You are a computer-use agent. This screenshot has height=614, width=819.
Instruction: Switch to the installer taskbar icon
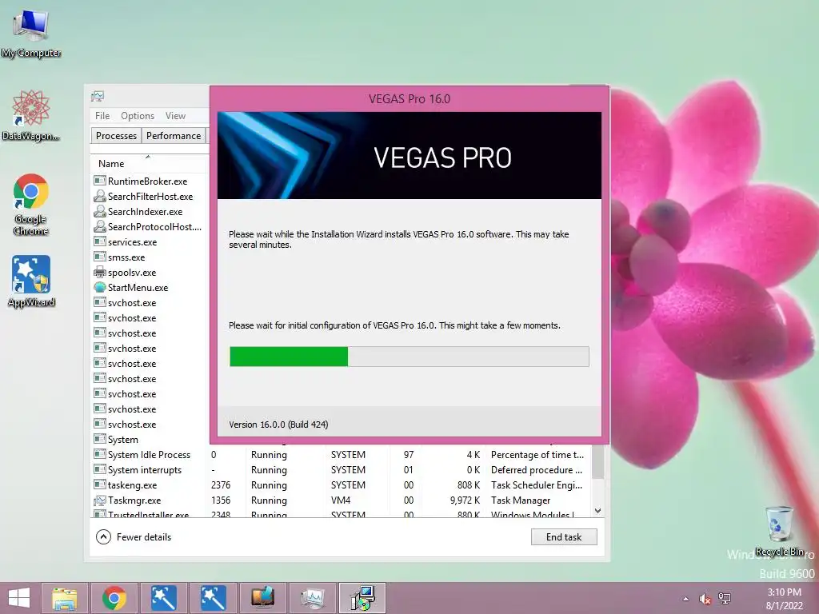[362, 598]
